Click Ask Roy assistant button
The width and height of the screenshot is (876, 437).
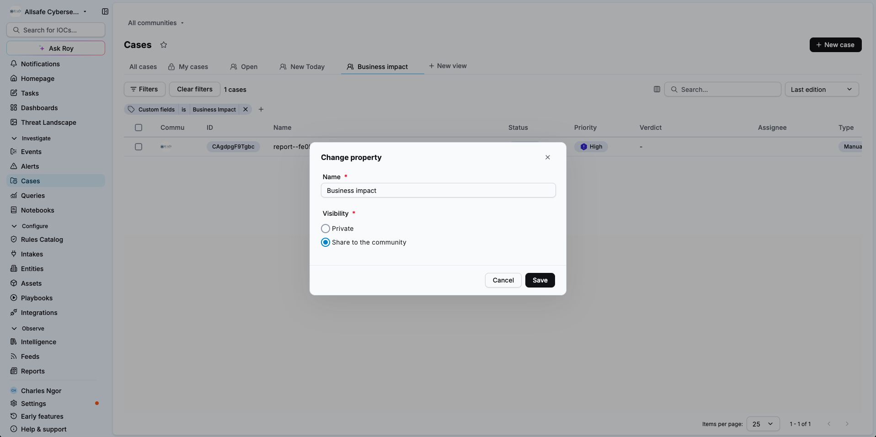click(56, 48)
